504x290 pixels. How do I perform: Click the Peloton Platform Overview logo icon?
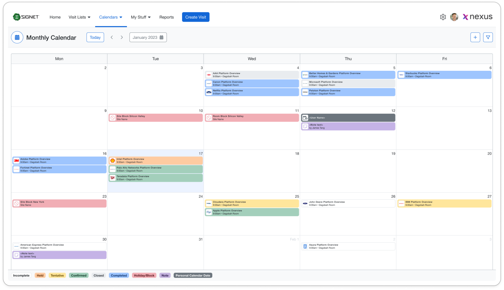click(x=305, y=92)
